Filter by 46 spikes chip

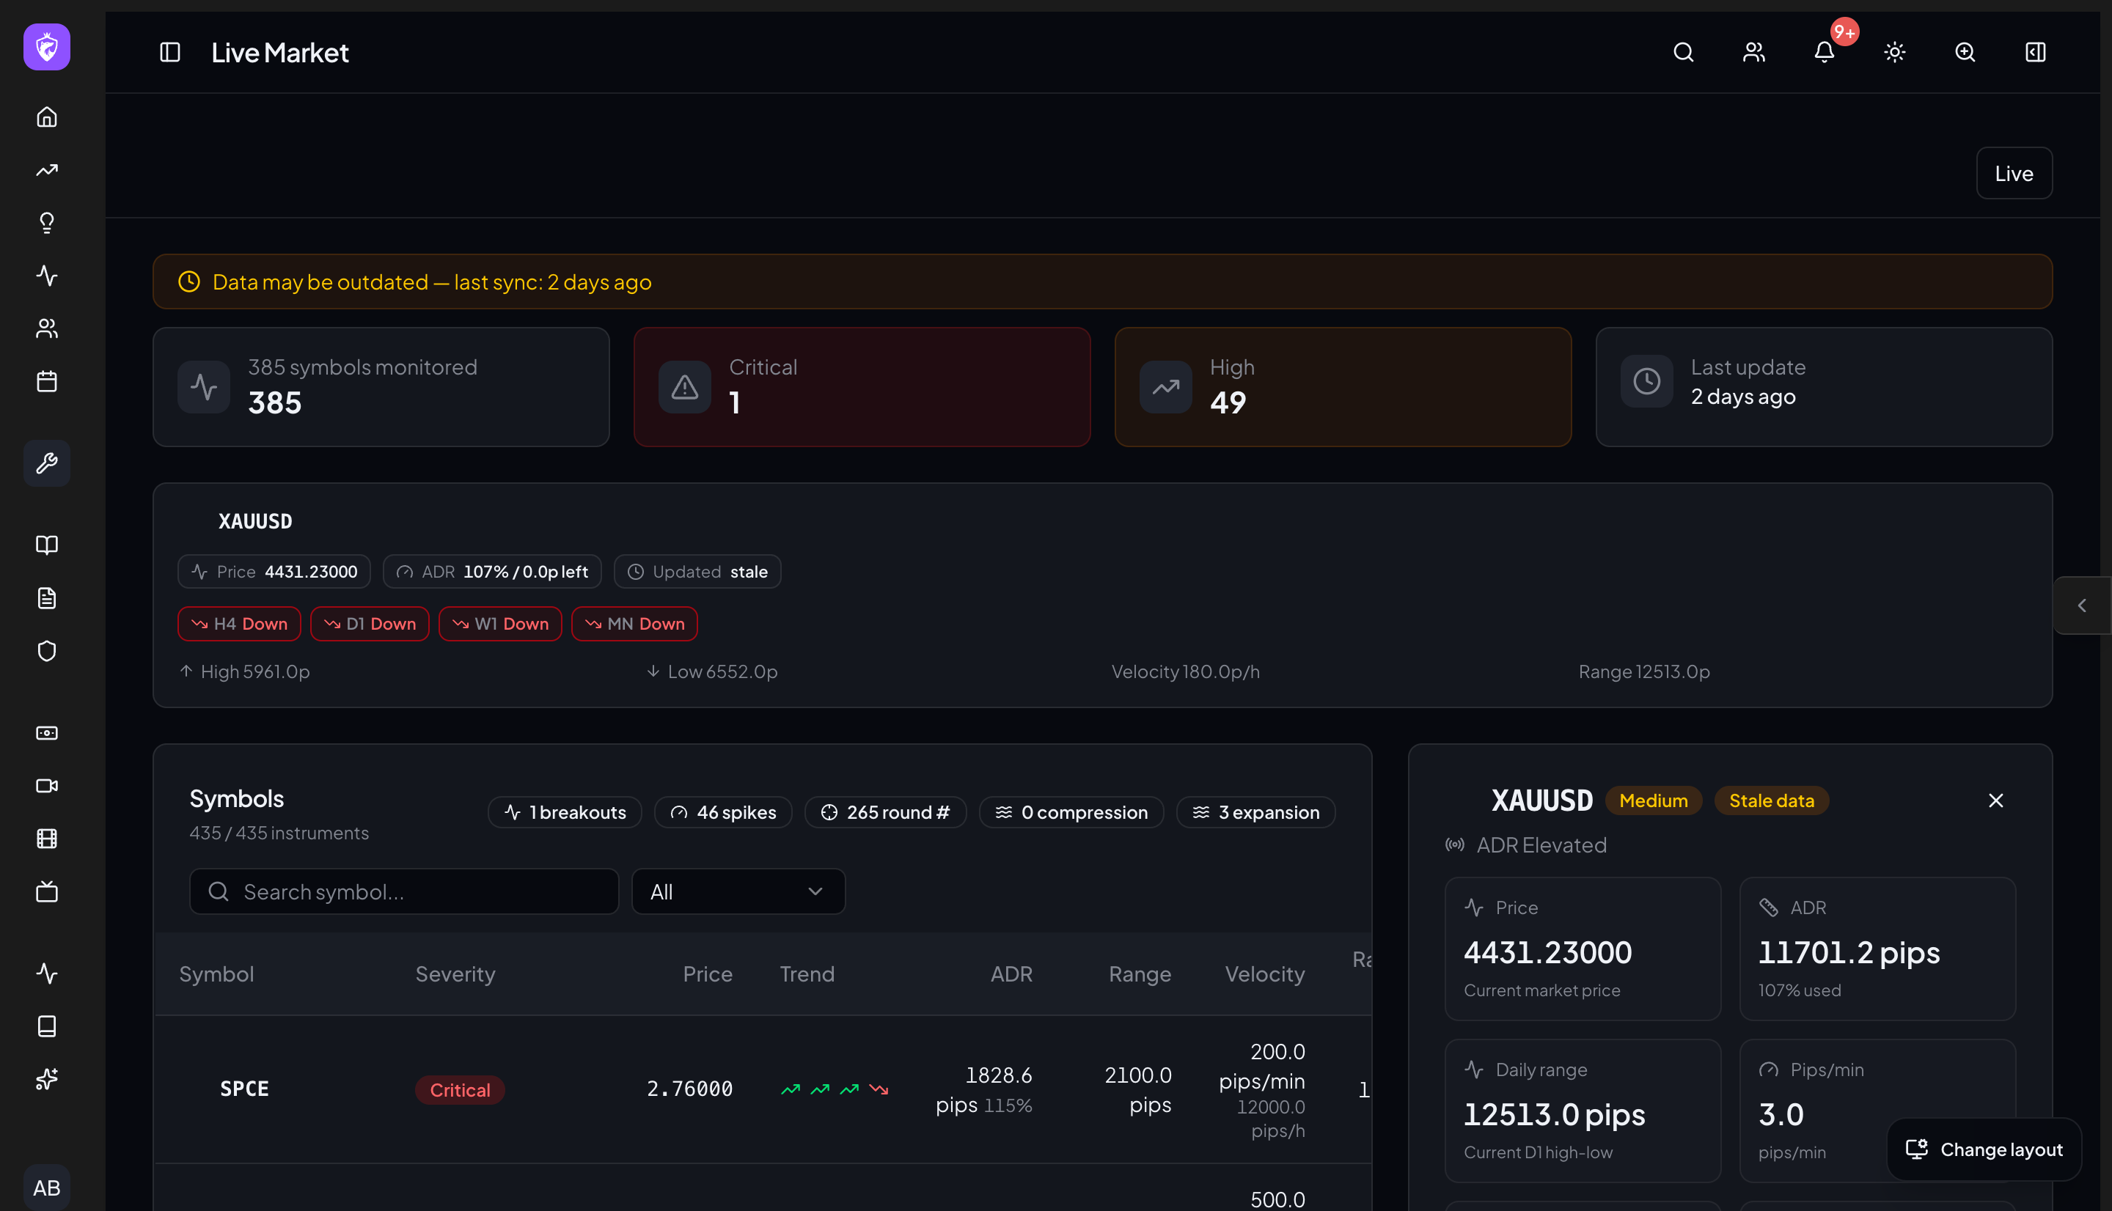pyautogui.click(x=723, y=811)
